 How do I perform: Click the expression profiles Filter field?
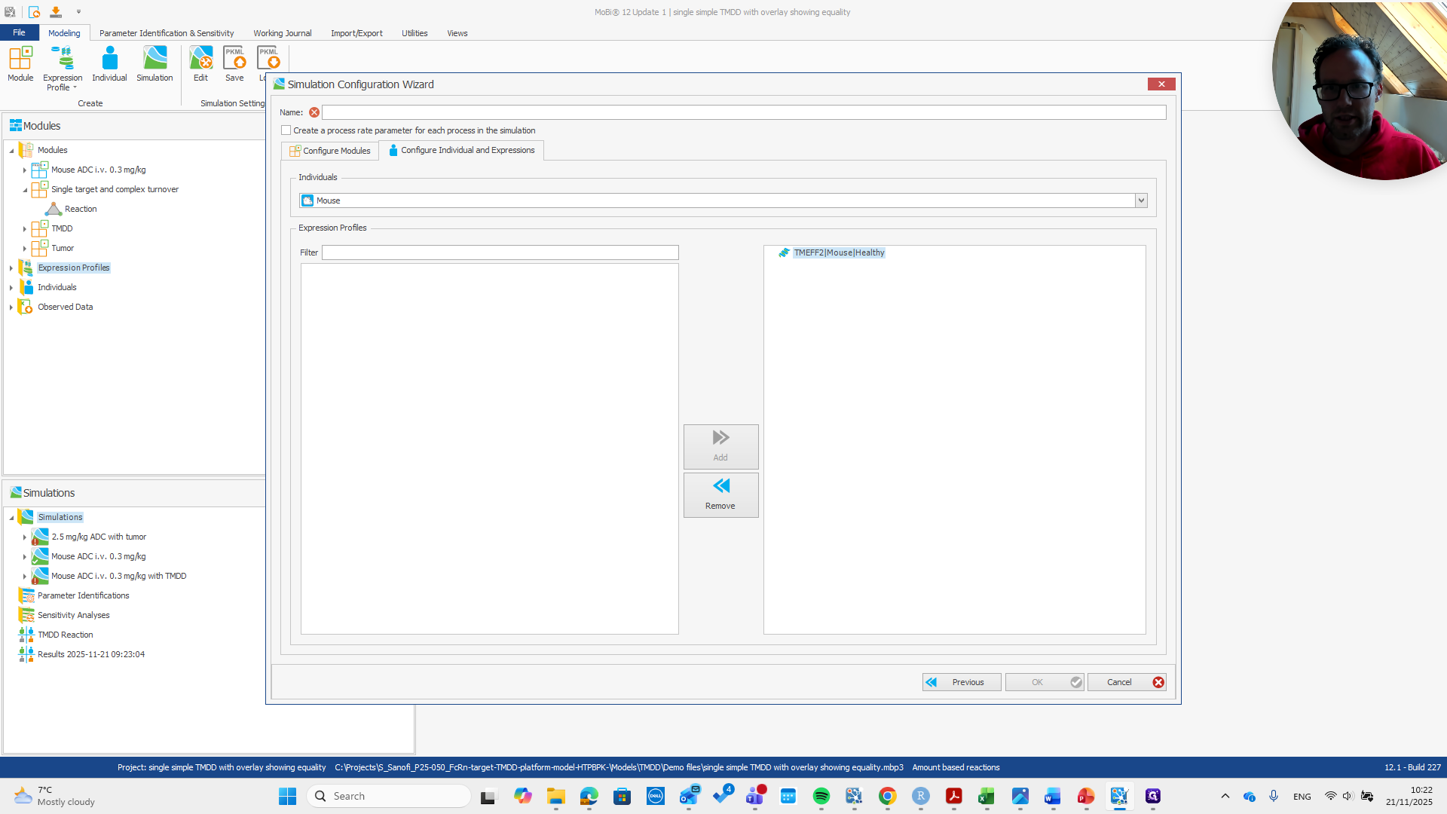(500, 252)
